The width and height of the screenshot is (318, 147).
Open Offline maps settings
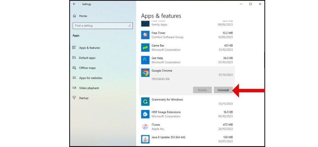click(87, 68)
